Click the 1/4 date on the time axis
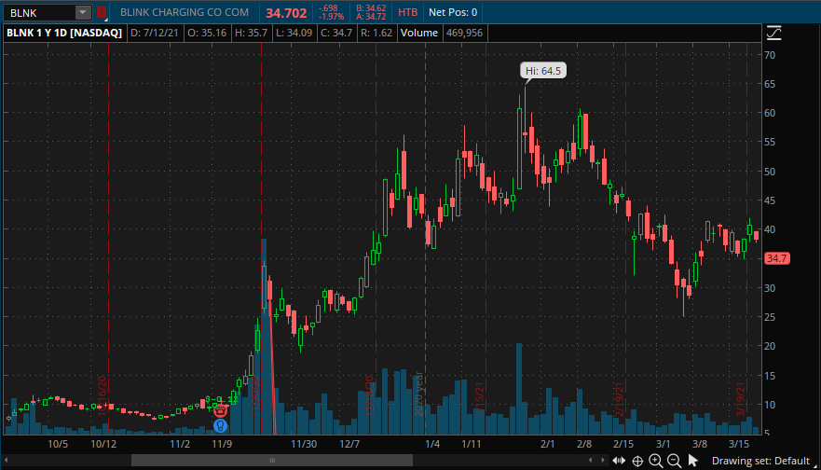Viewport: 821px width, 470px height. click(x=432, y=444)
